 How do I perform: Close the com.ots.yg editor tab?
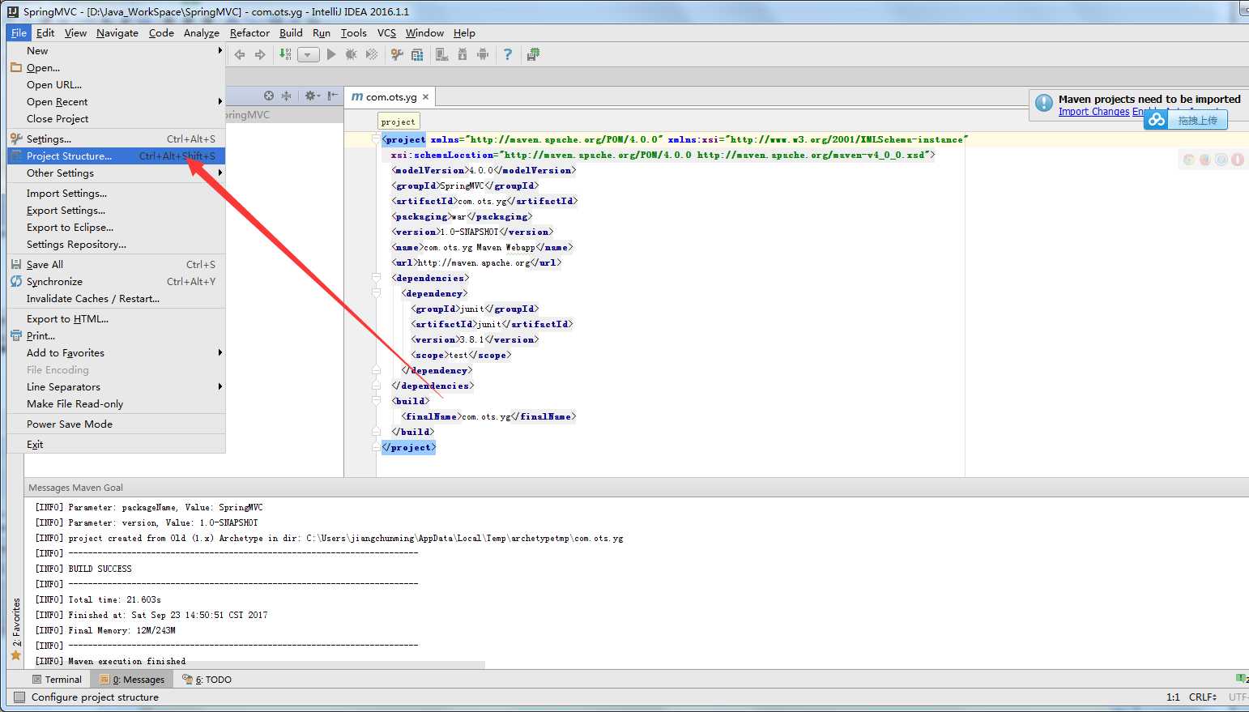tap(425, 96)
